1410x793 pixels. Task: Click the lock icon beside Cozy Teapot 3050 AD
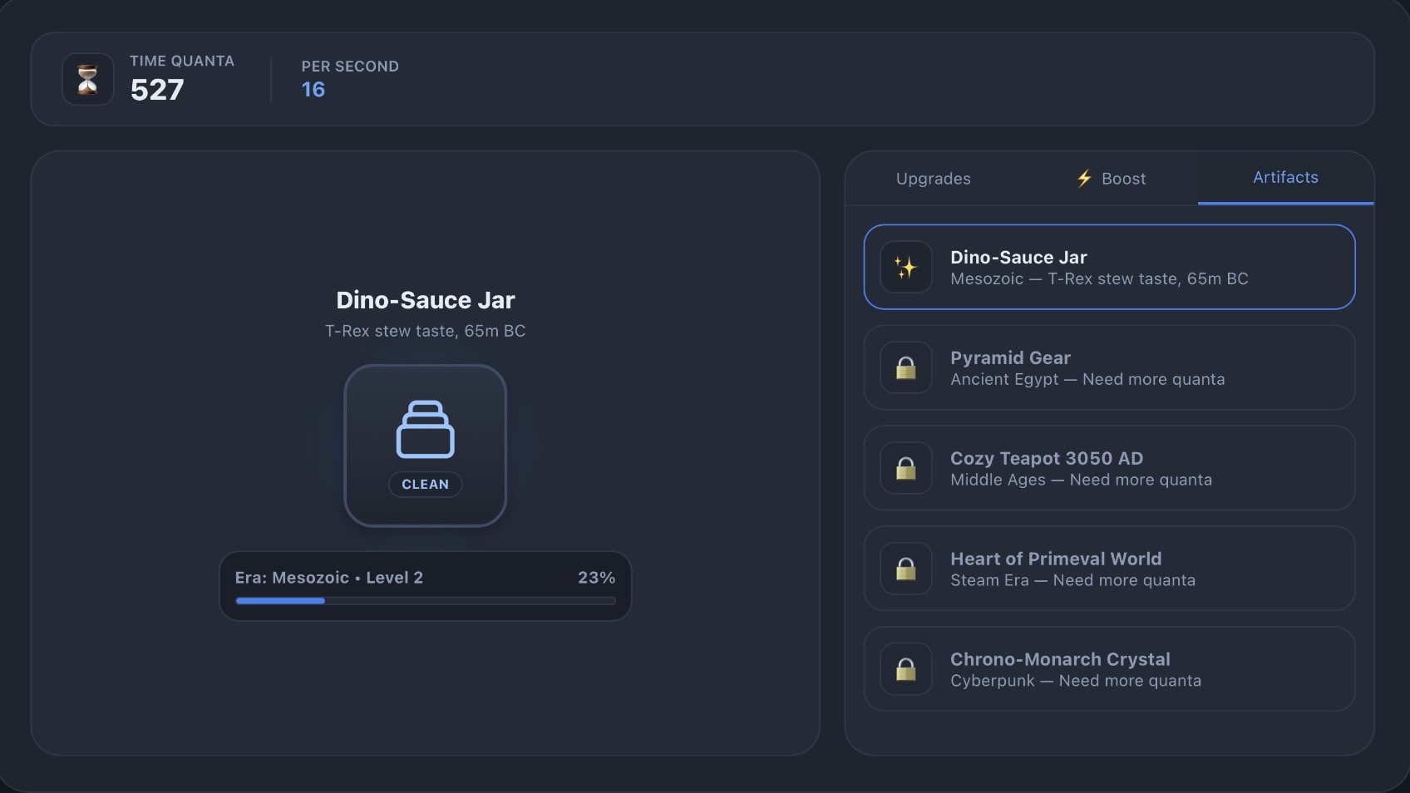click(x=905, y=468)
